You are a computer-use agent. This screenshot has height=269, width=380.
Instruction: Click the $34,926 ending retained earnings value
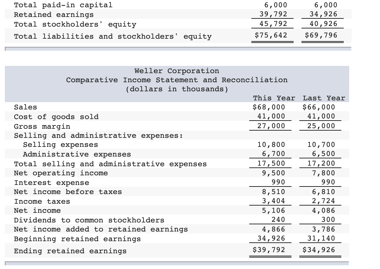(319, 250)
